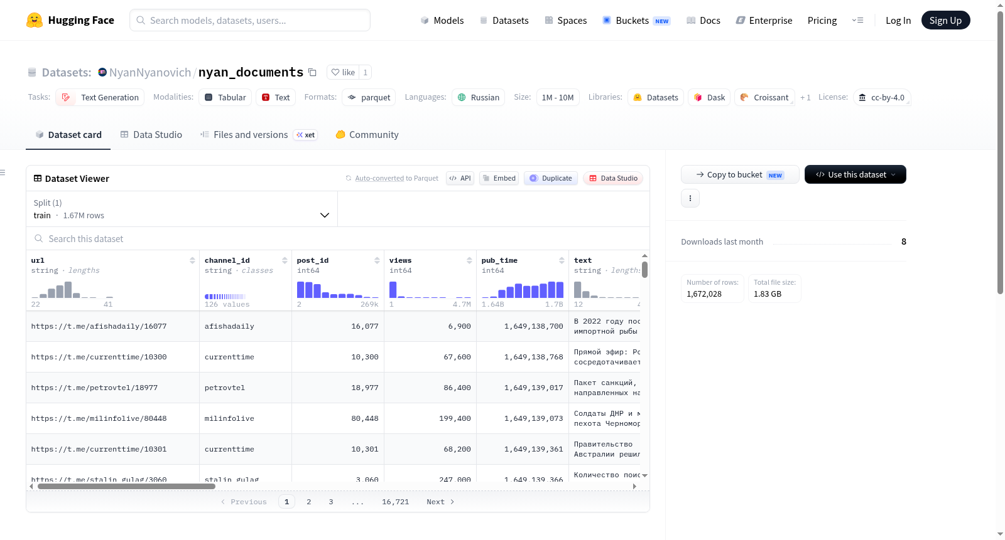1005x540 pixels.
Task: Go to page 3
Action: pos(331,502)
